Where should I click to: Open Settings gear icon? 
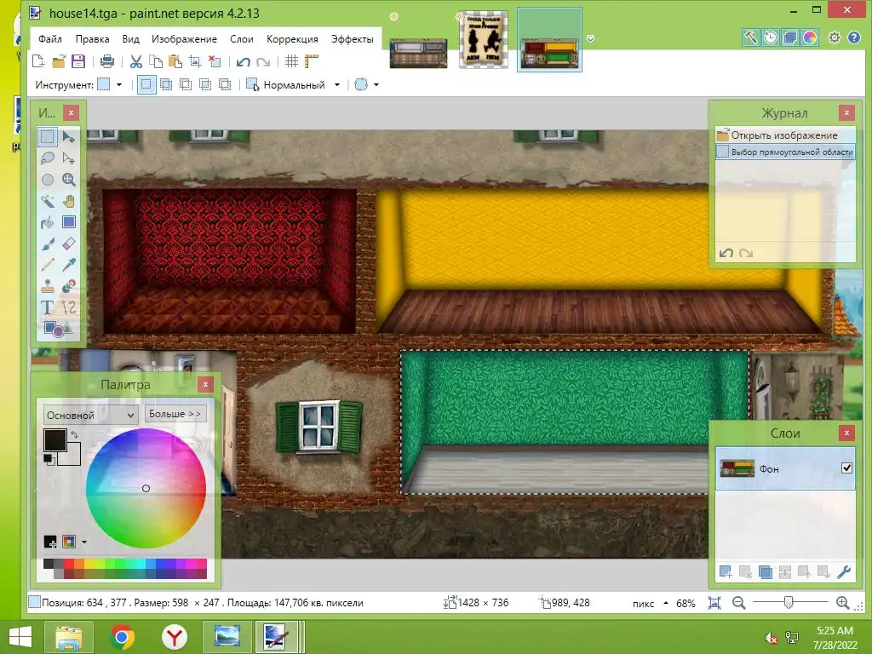point(835,37)
